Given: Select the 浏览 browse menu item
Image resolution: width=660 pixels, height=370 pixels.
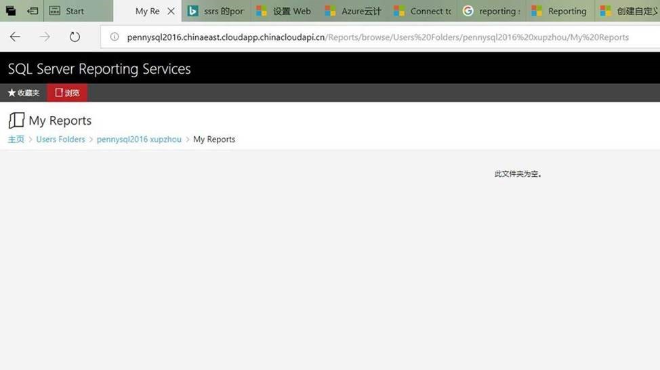Looking at the screenshot, I should click(x=67, y=93).
